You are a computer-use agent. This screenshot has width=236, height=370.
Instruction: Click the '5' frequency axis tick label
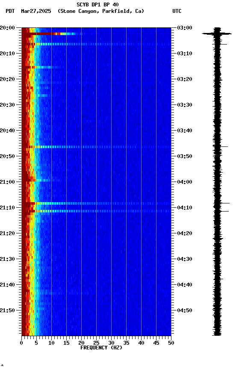pos(36,343)
